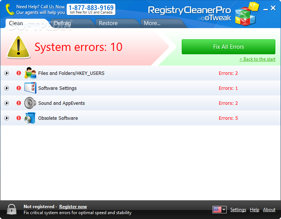Click the 'Software Settings' label
The image size is (281, 219).
[57, 88]
